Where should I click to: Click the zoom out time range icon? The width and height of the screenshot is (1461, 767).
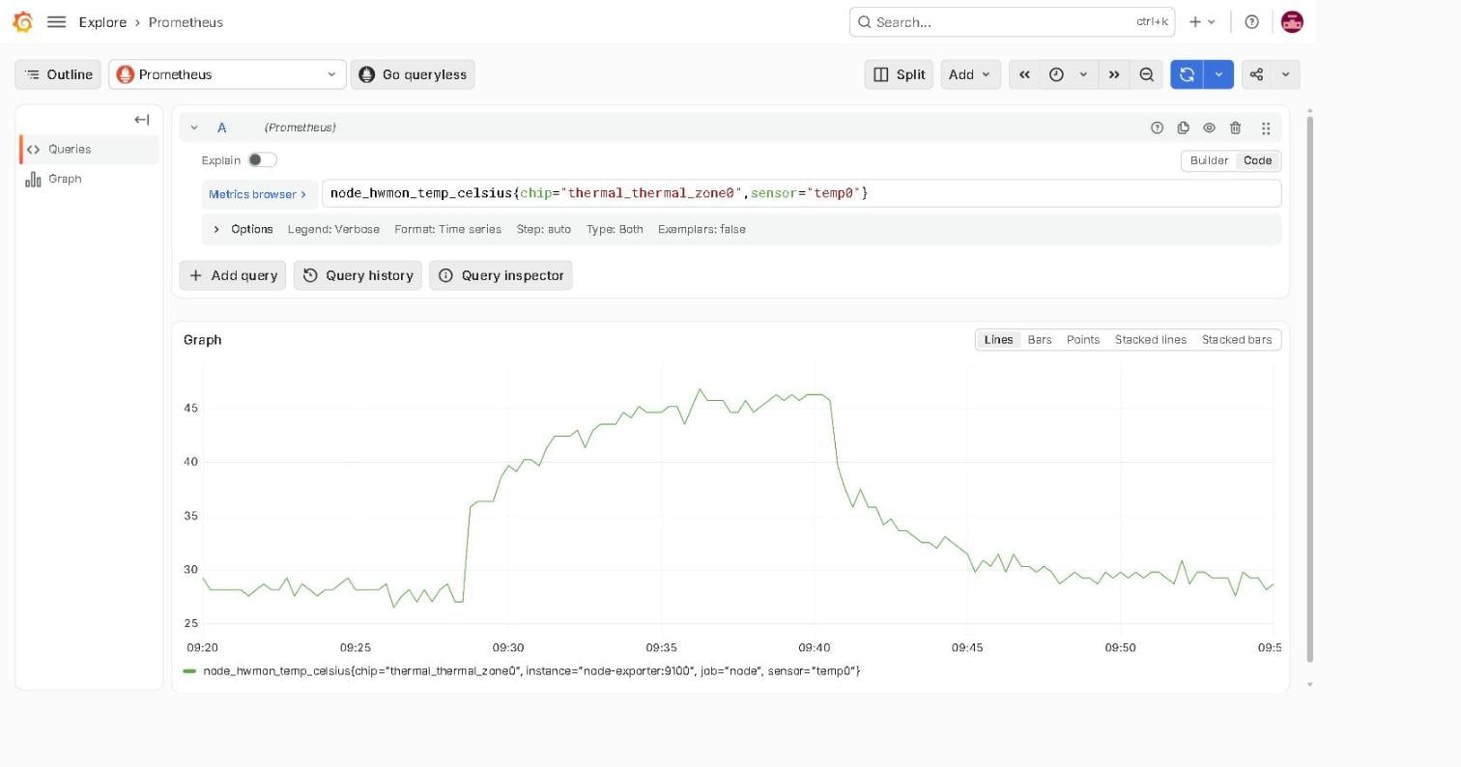(x=1146, y=74)
